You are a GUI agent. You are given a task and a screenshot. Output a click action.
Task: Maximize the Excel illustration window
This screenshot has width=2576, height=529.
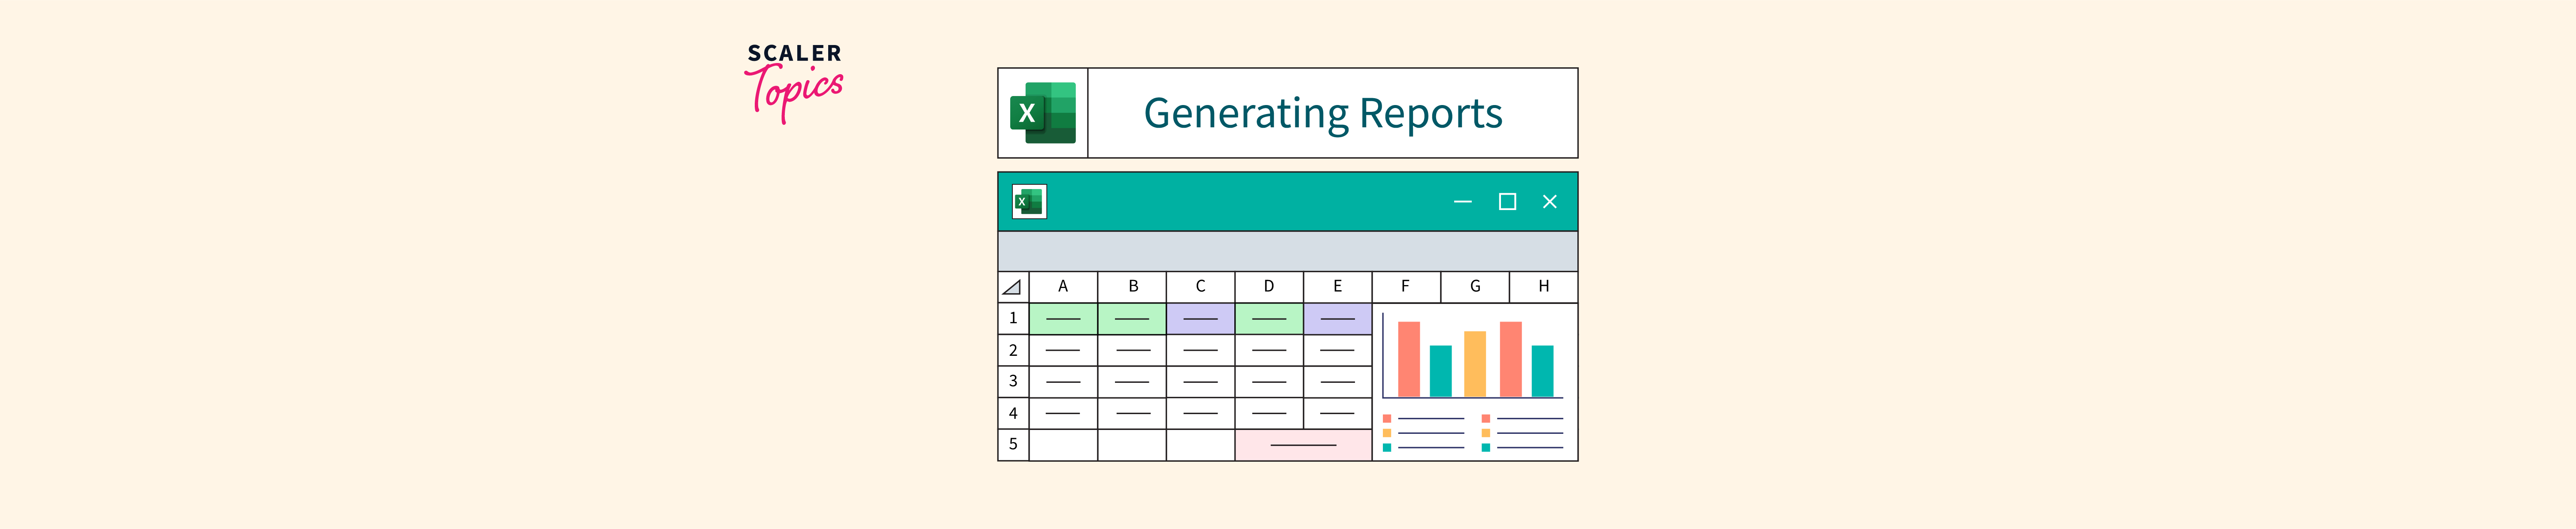pyautogui.click(x=1507, y=201)
